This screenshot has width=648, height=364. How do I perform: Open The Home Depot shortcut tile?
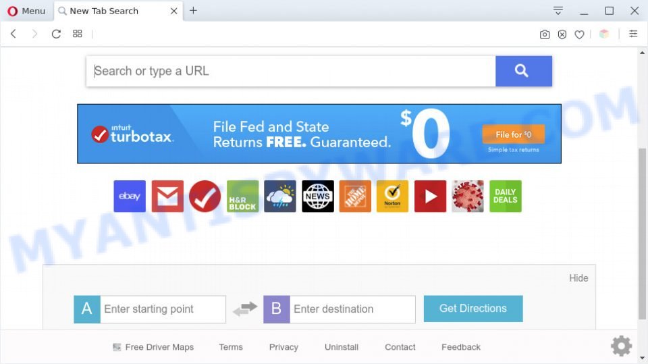pos(355,196)
